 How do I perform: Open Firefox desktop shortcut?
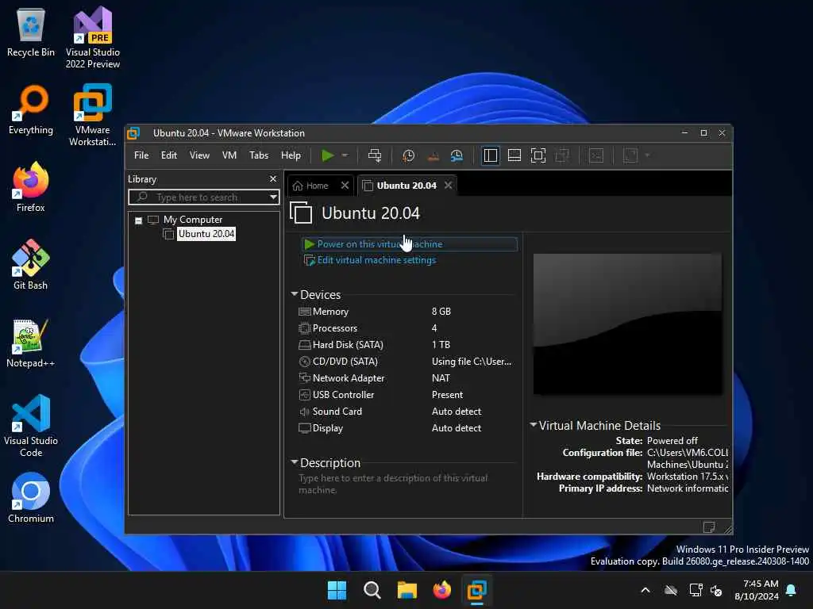pyautogui.click(x=31, y=187)
